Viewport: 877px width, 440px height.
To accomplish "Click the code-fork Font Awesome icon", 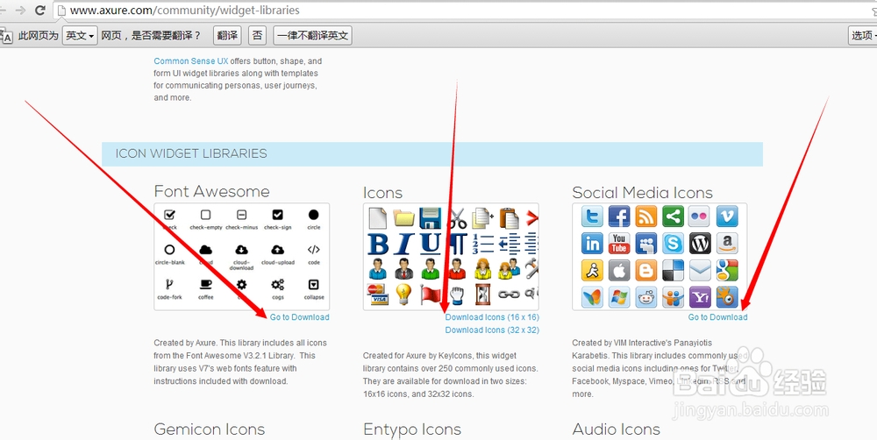I will point(169,285).
